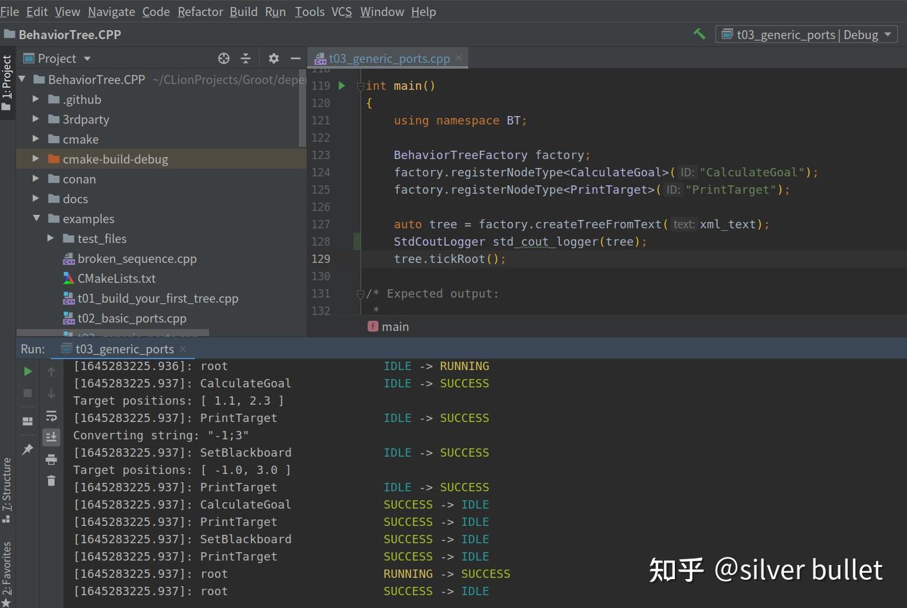
Task: Open CMakeLists.txt in examples folder
Action: pos(116,278)
